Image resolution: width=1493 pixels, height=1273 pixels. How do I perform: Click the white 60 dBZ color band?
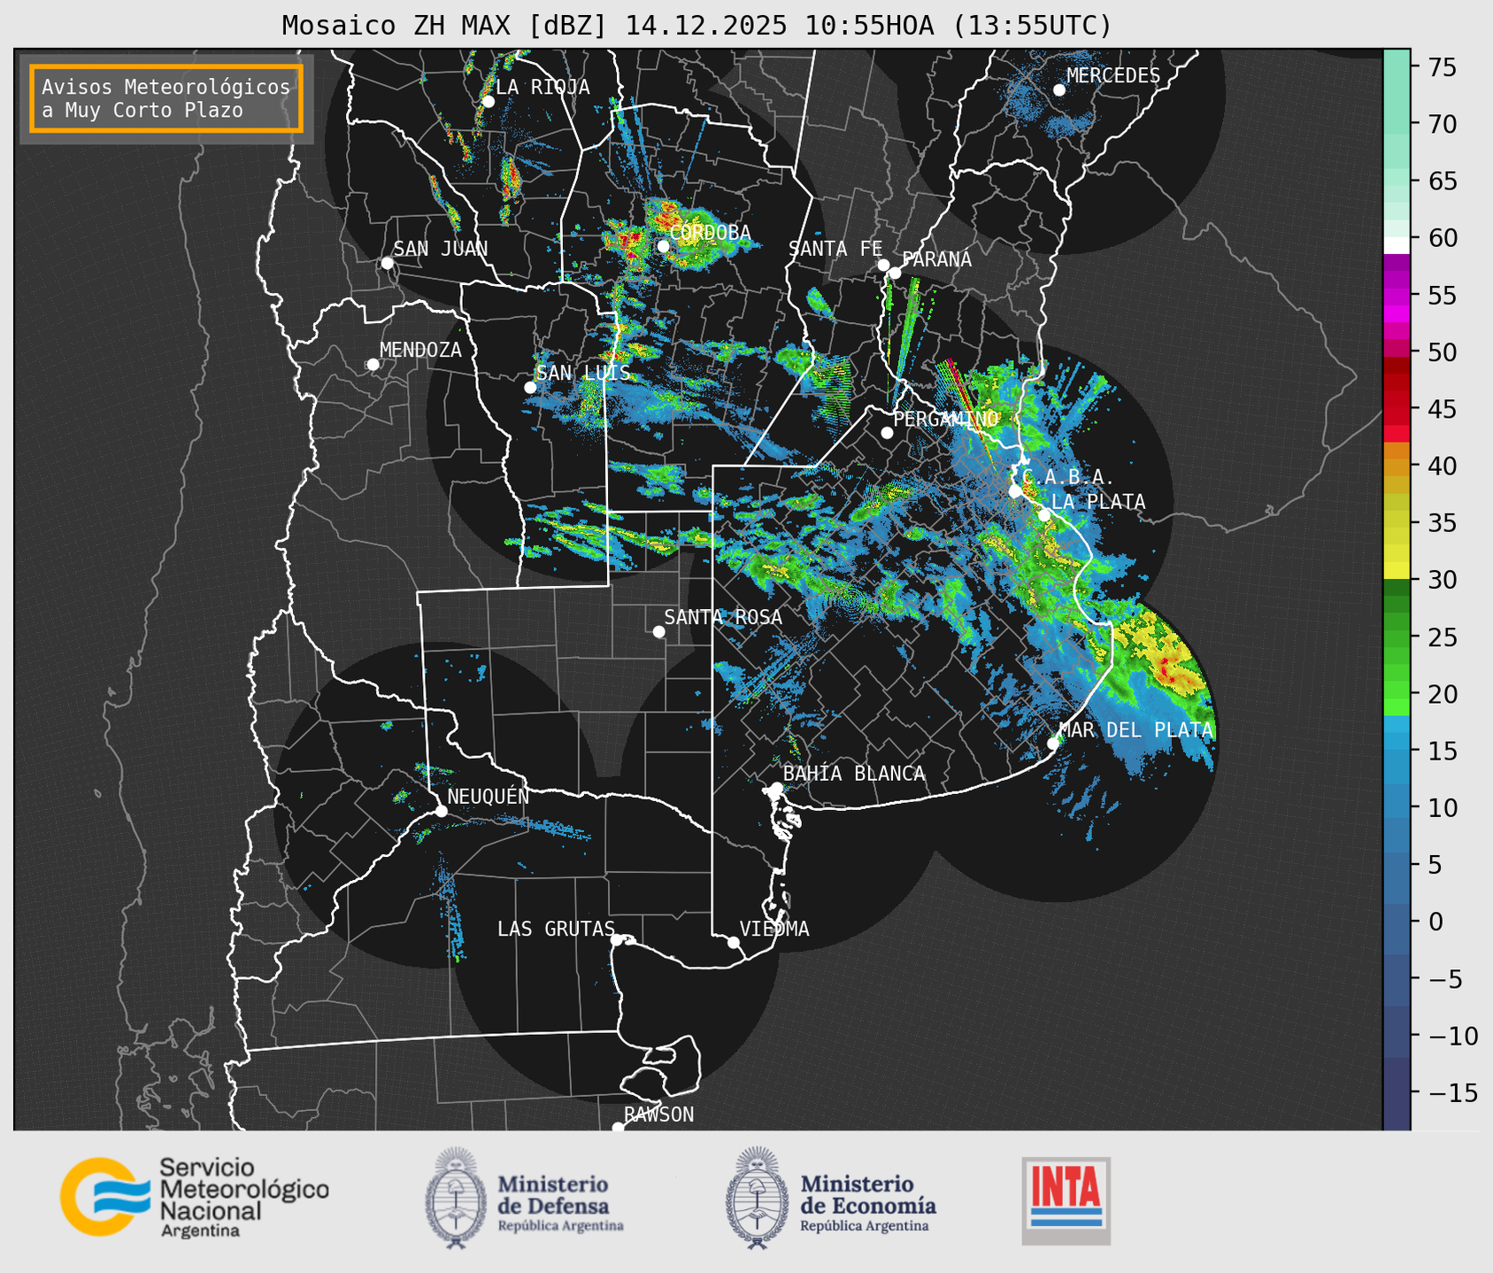tap(1397, 245)
